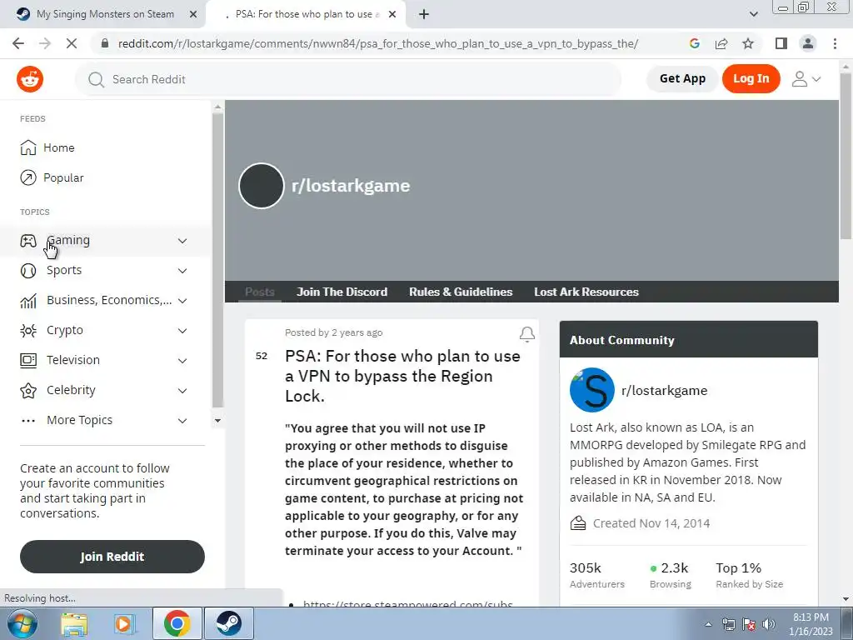Click the About Community S avatar
The height and width of the screenshot is (640, 853).
pos(592,390)
